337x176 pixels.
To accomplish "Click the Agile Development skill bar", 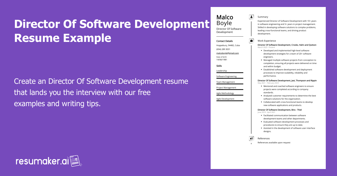I will tap(229, 101).
